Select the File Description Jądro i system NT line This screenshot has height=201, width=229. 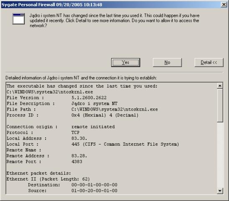[x=62, y=103]
